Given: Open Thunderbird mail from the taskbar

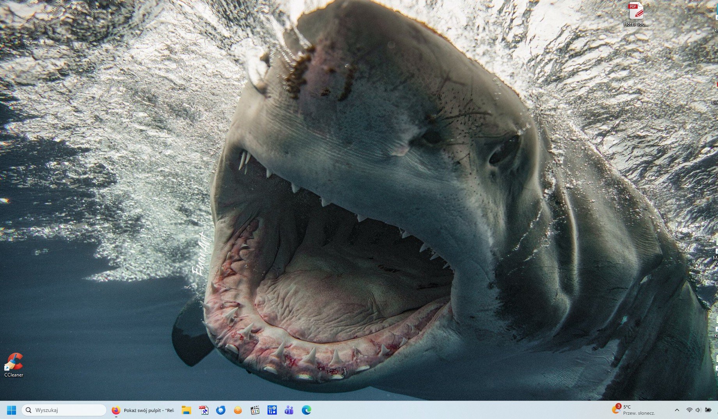Looking at the screenshot, I should pyautogui.click(x=221, y=410).
